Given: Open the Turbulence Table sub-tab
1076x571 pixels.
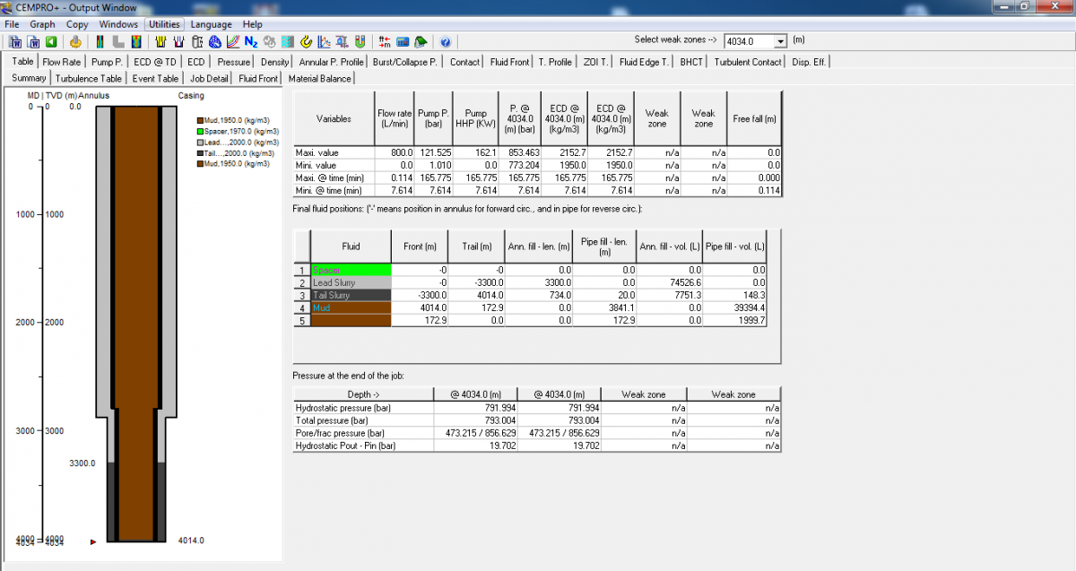Looking at the screenshot, I should tap(89, 79).
